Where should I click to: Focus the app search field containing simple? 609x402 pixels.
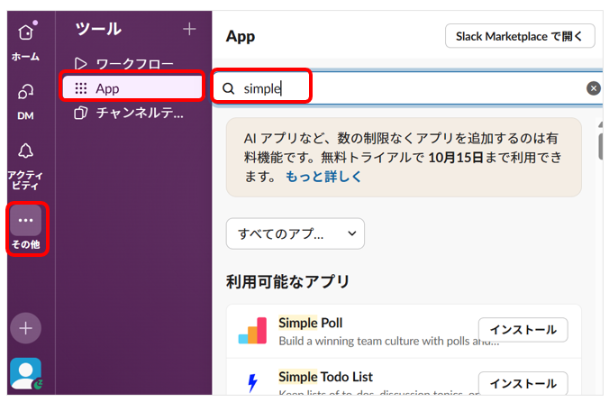coord(408,88)
